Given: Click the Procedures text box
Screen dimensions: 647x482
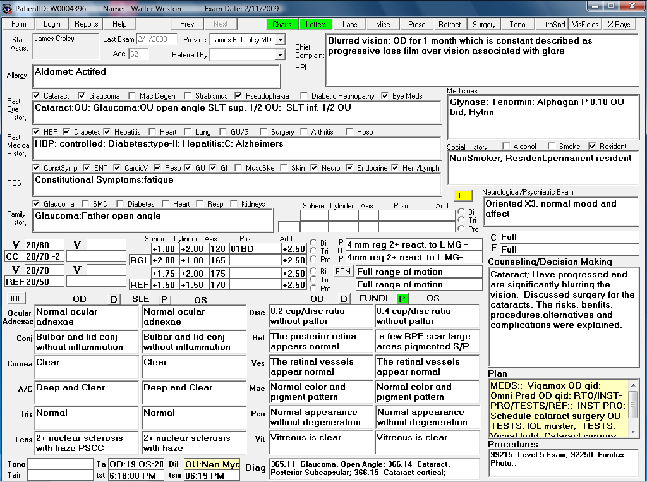Looking at the screenshot, I should click(564, 462).
